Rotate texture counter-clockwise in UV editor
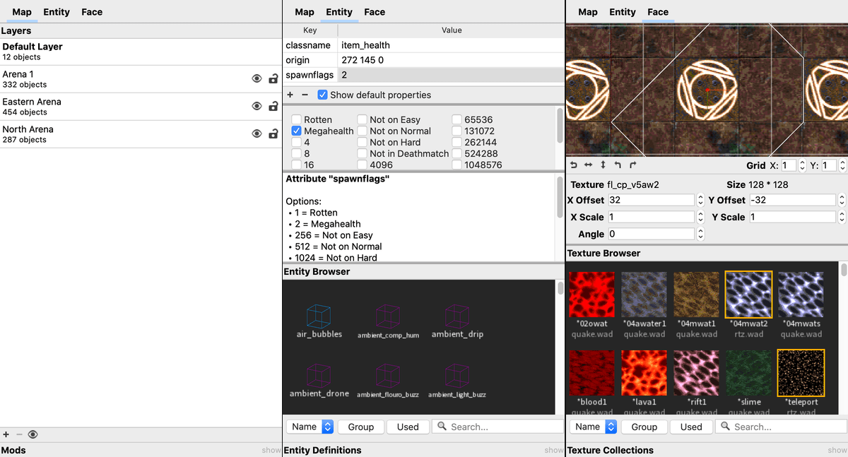 click(x=618, y=165)
